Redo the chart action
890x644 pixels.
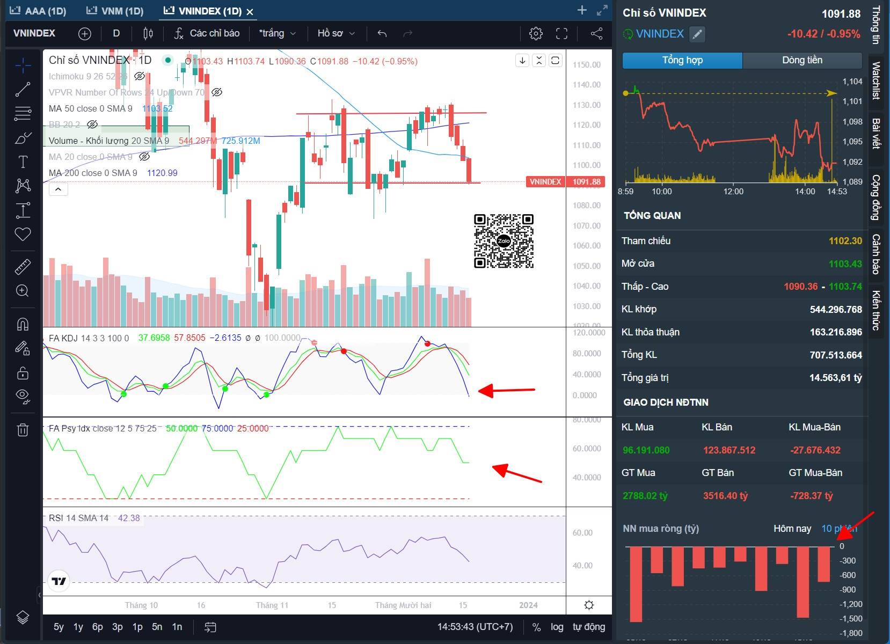408,34
